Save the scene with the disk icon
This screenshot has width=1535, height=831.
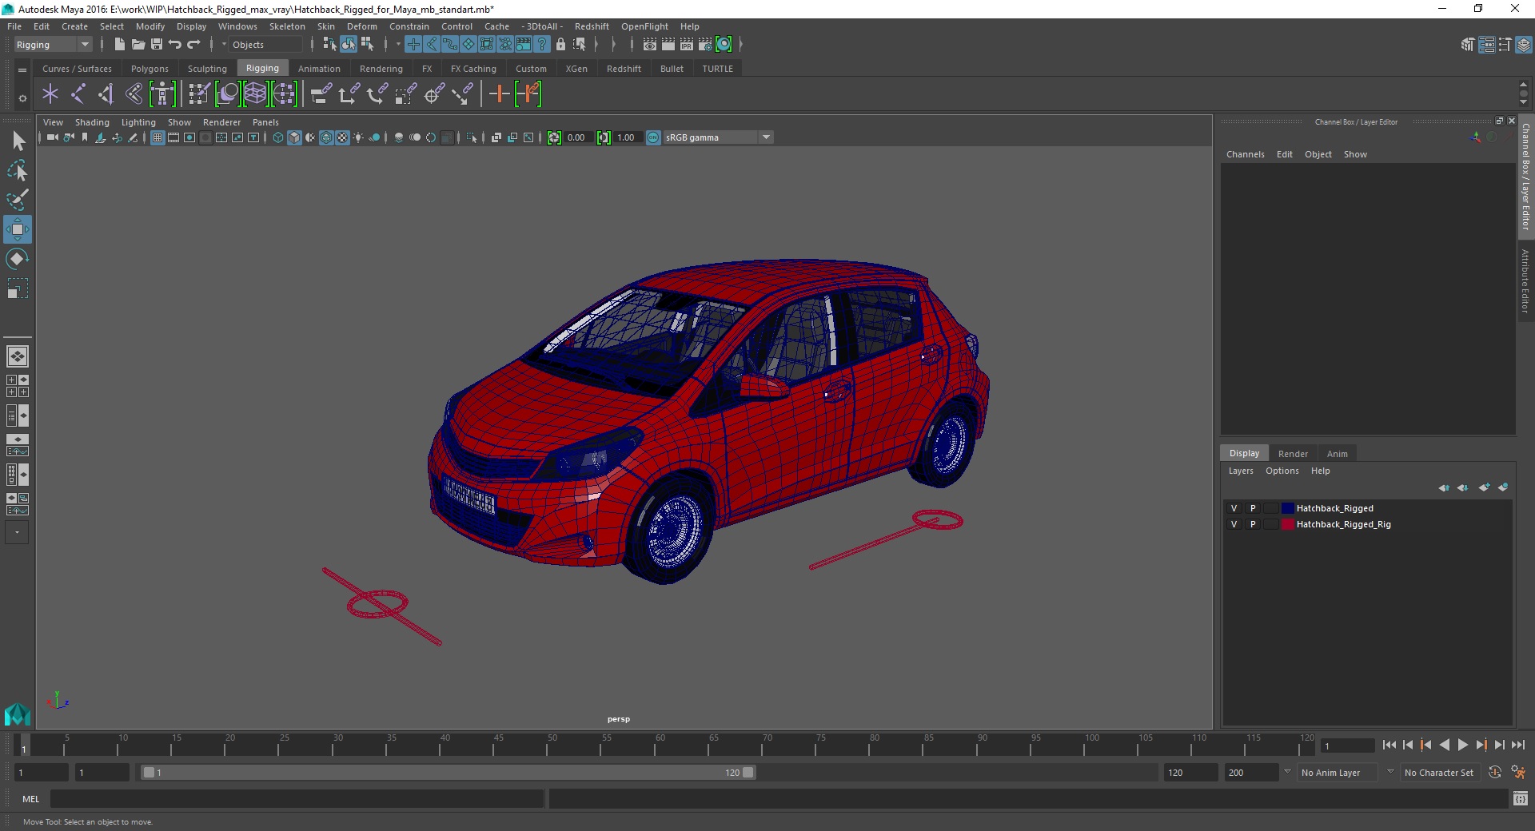157,45
